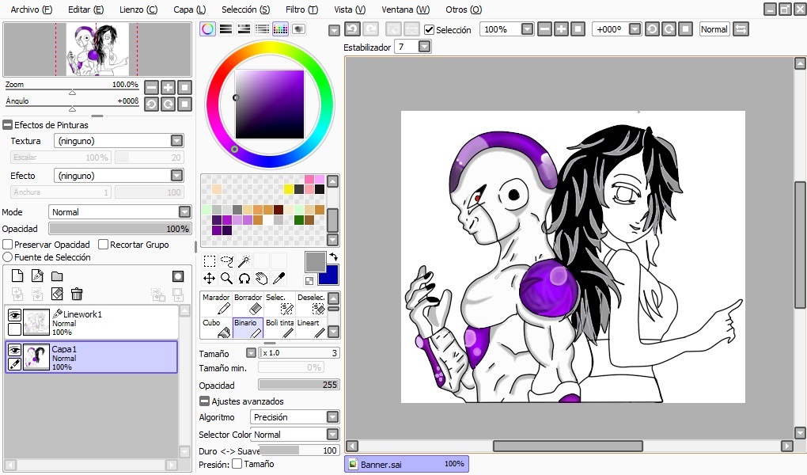Zoom in using navigator plus button
Screen dimensions: 807x475
168,87
